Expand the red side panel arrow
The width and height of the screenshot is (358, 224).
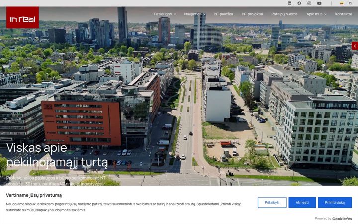tap(355, 46)
